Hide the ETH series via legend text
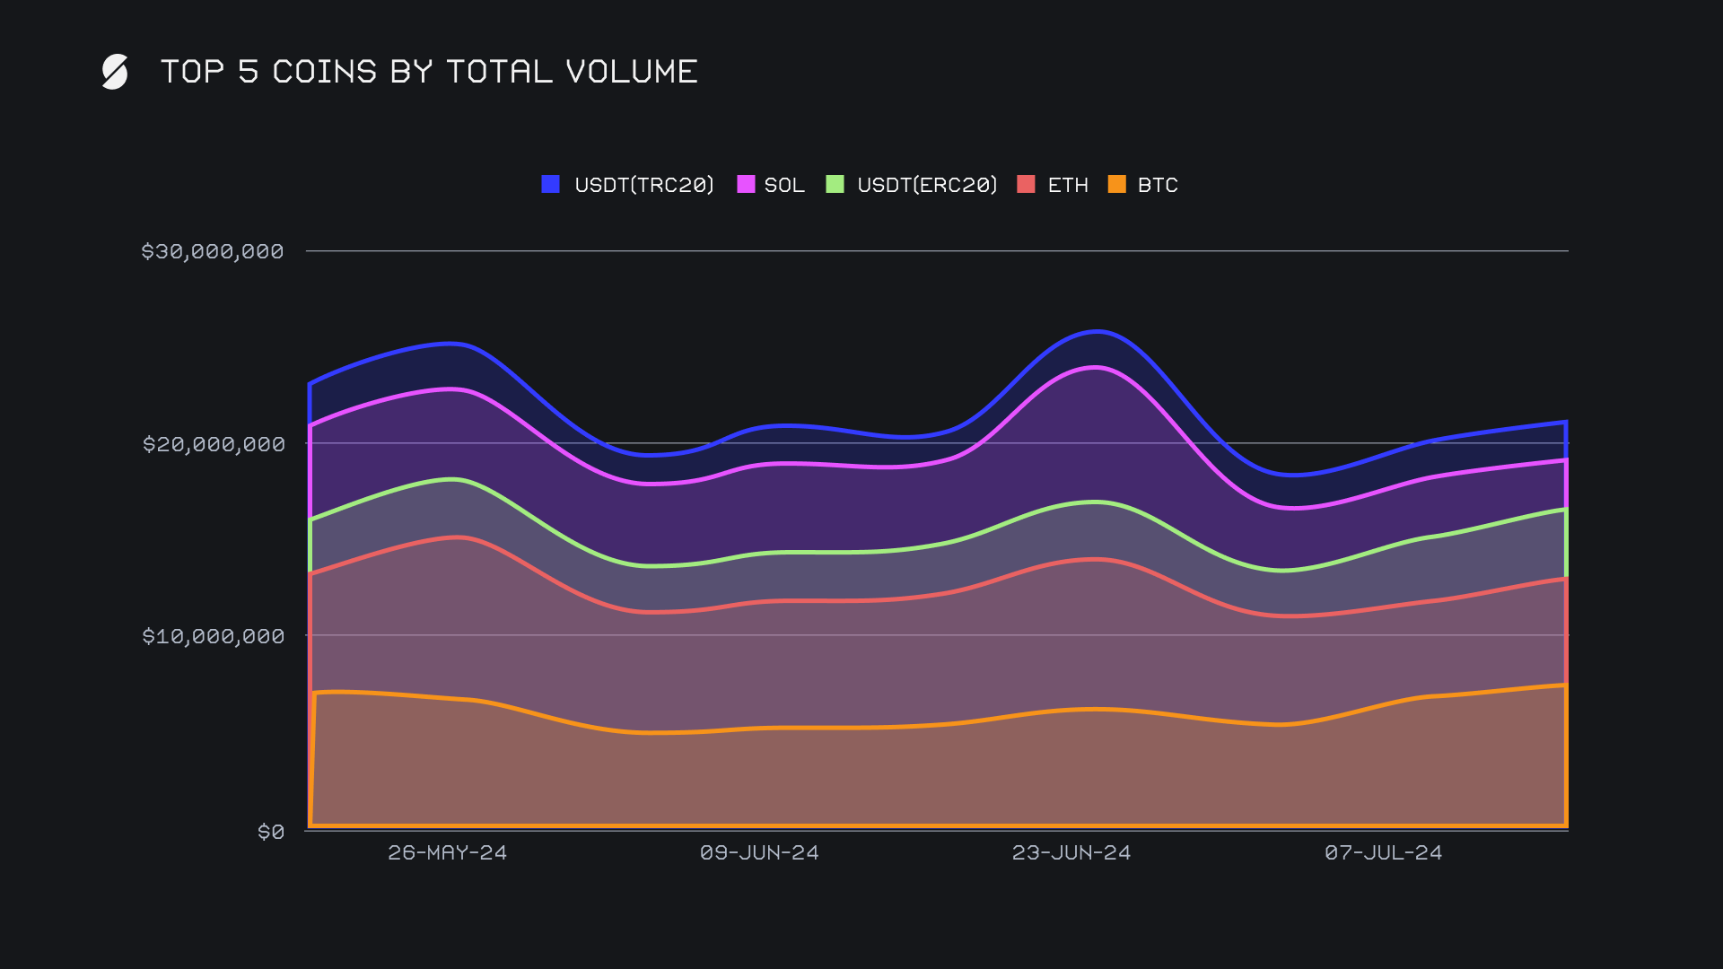 pos(1067,185)
